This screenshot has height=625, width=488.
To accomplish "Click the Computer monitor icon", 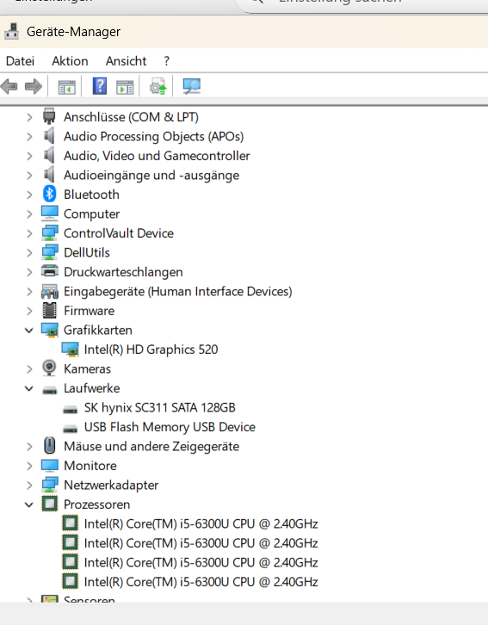I will (x=49, y=213).
